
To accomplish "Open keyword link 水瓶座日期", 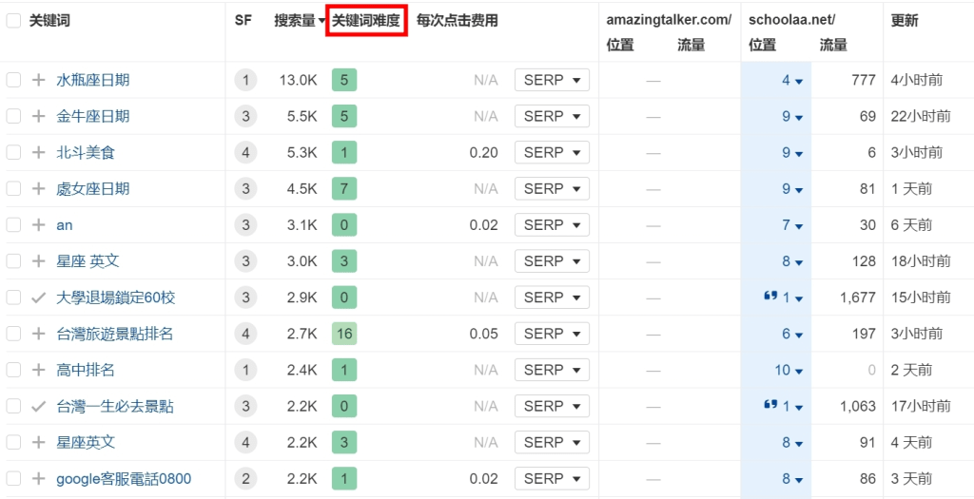I will [x=93, y=80].
